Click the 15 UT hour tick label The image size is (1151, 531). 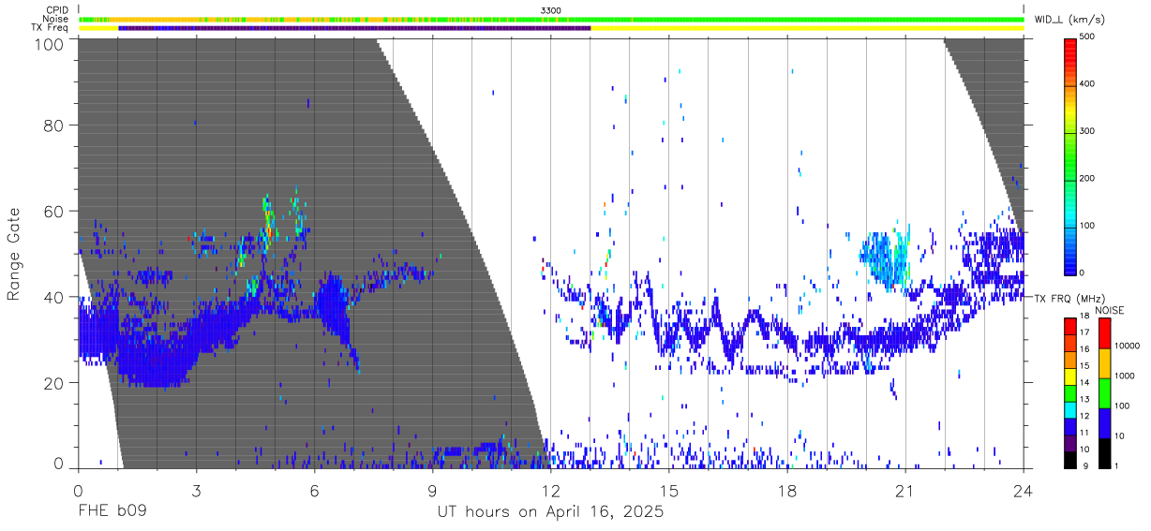(x=668, y=491)
